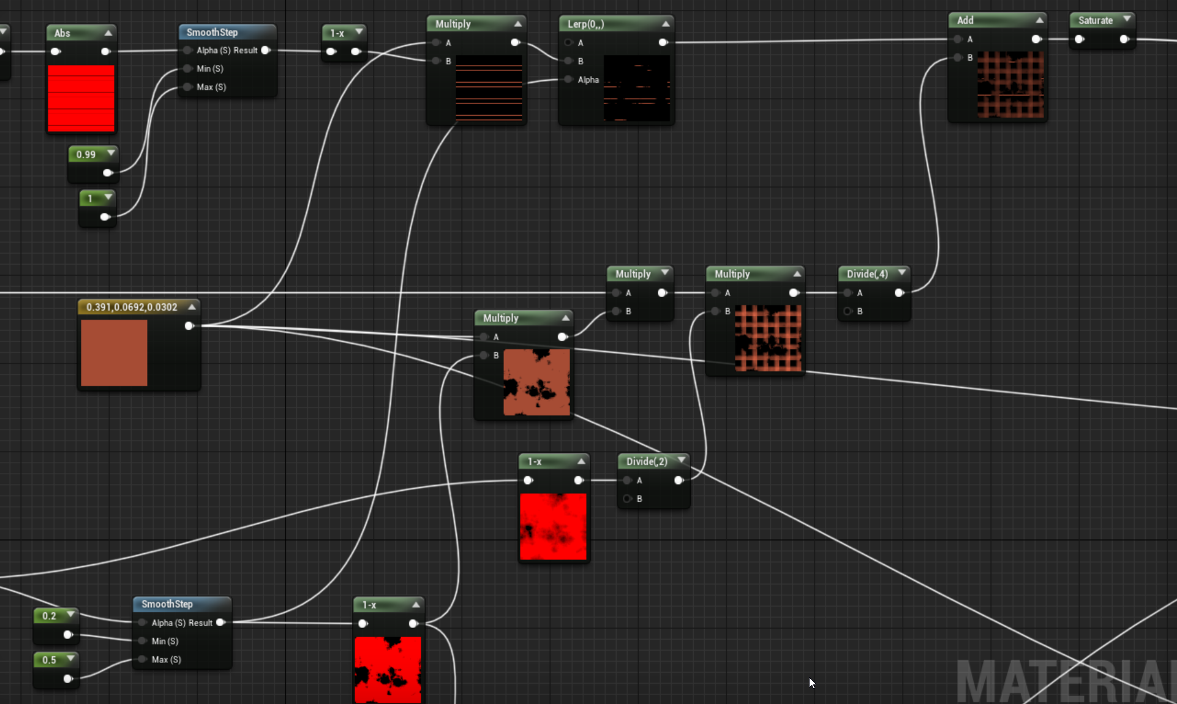The image size is (1177, 704).
Task: Select the top SmoothStep node title
Action: click(212, 32)
